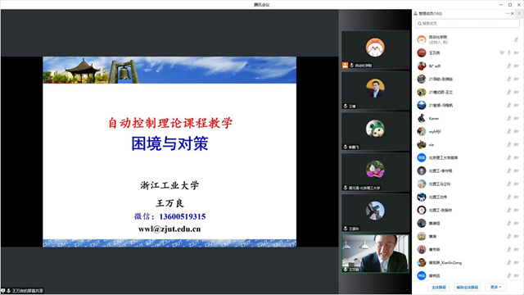Toggle camera icon for participant xie
Viewport: 524px width, 295px height.
(x=516, y=144)
